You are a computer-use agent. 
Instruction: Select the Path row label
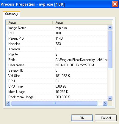(x=12, y=60)
